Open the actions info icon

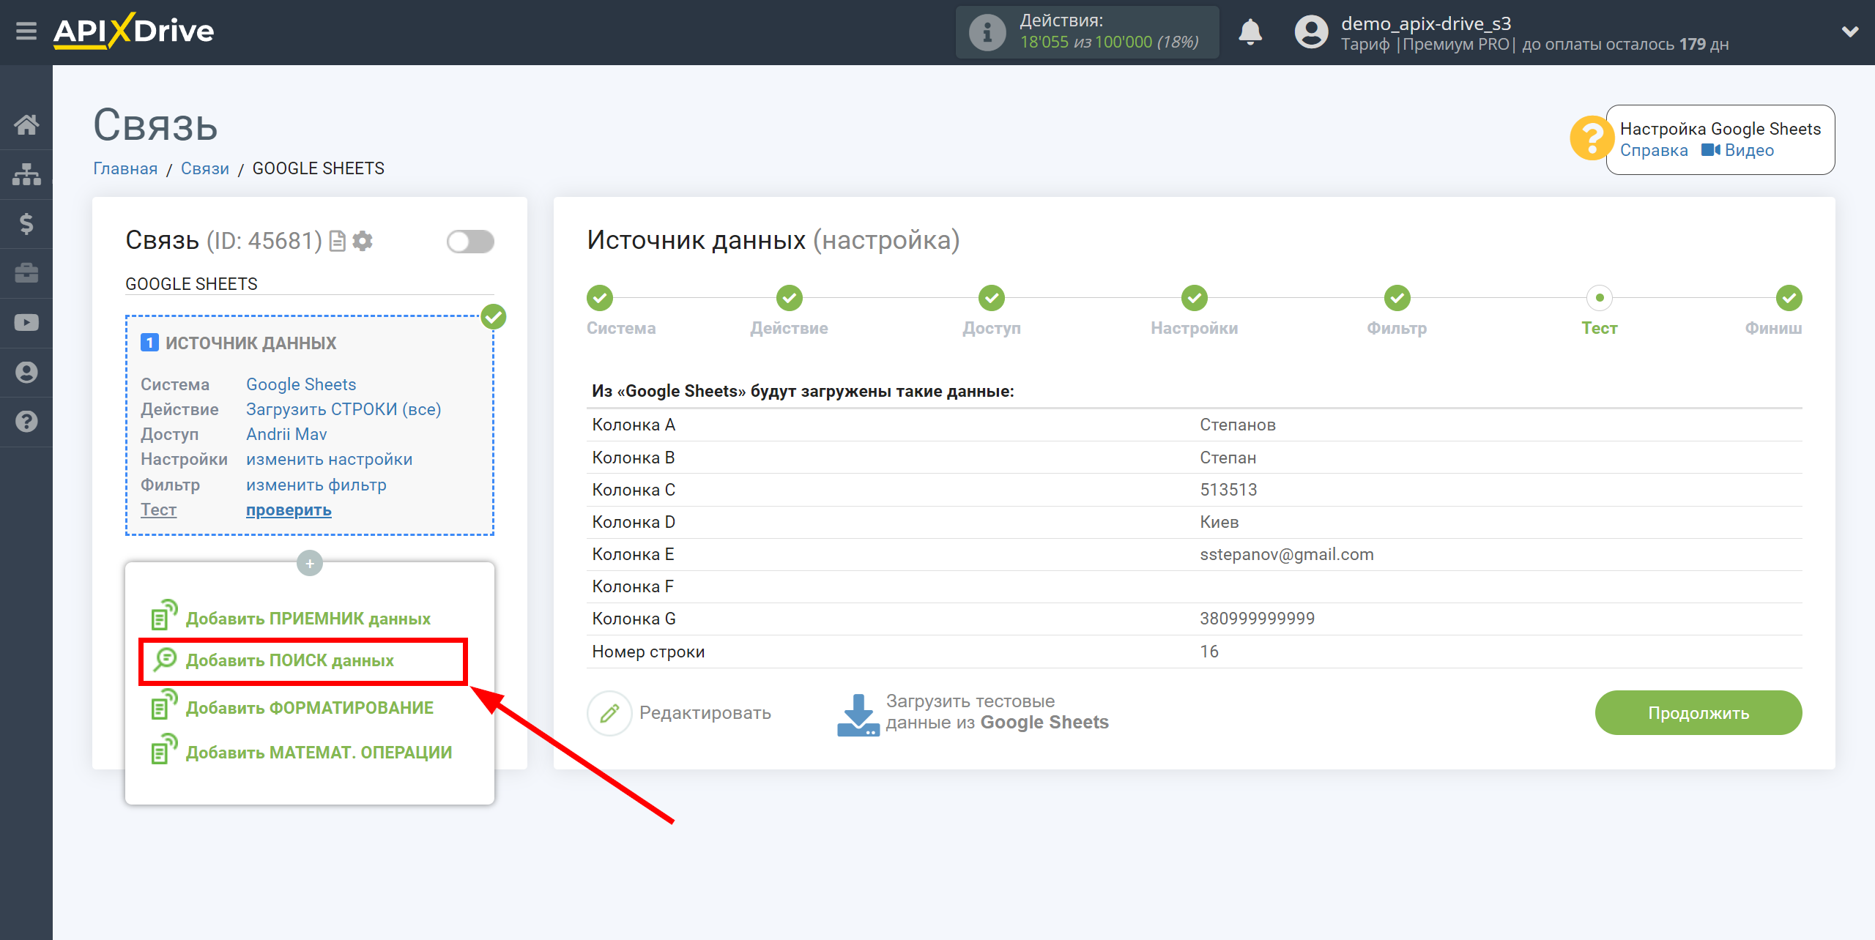coord(987,32)
